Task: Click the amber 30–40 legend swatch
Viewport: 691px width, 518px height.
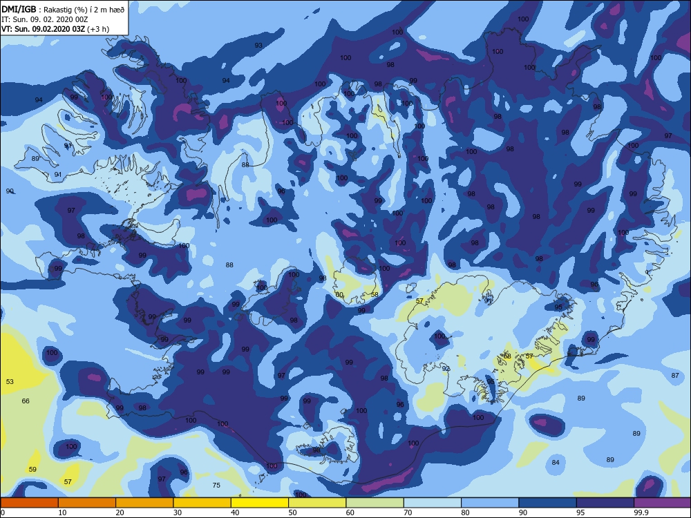Action: coord(202,503)
